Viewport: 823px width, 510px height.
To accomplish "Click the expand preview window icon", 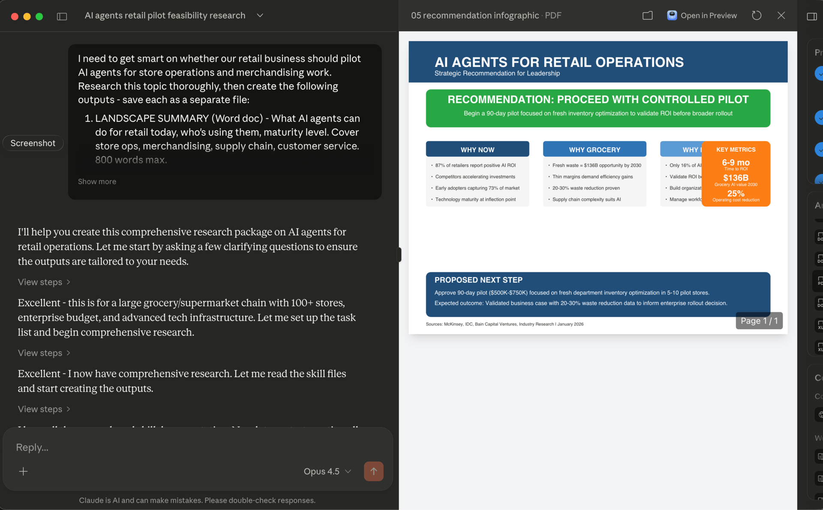I will [647, 15].
